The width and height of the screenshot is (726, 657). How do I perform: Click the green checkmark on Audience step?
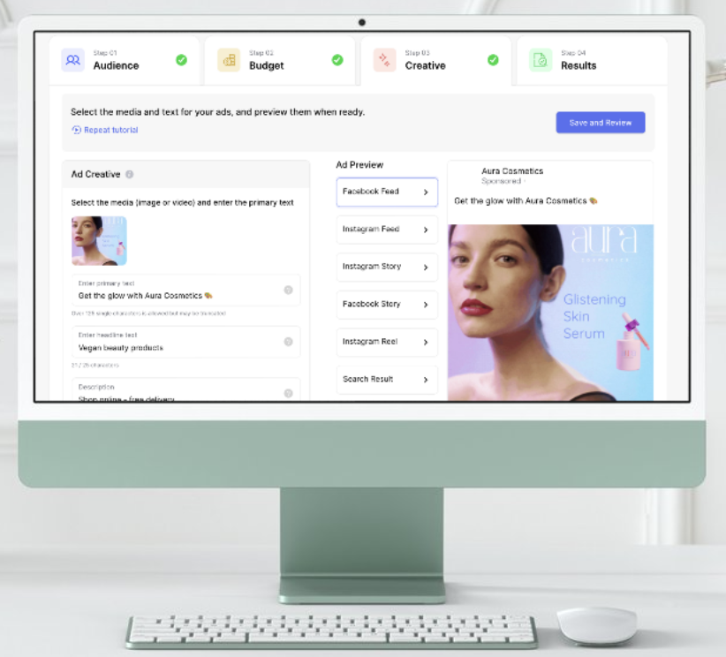(x=182, y=60)
